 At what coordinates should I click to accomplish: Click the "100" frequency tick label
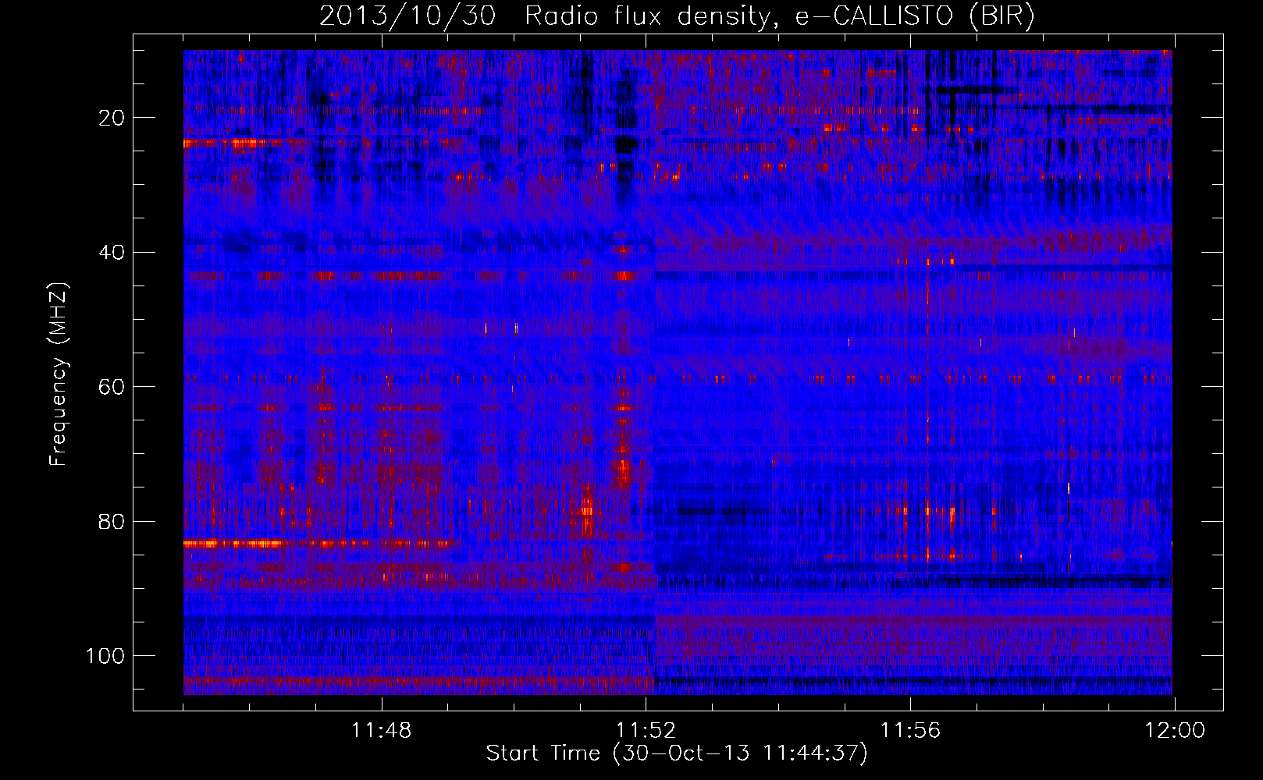pyautogui.click(x=105, y=656)
